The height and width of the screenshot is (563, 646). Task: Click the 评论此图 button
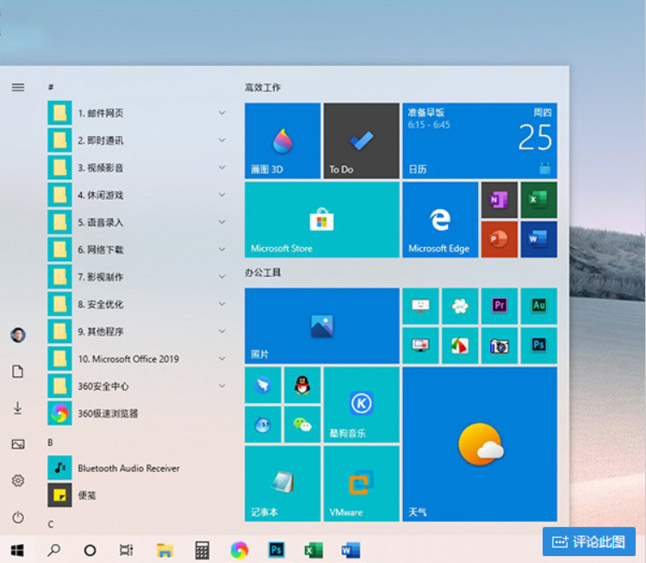[589, 541]
